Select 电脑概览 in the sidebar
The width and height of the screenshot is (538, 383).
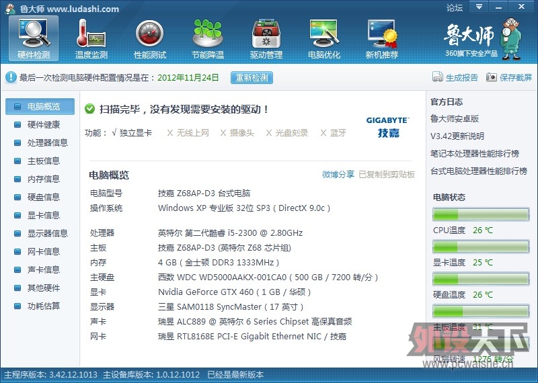point(40,106)
